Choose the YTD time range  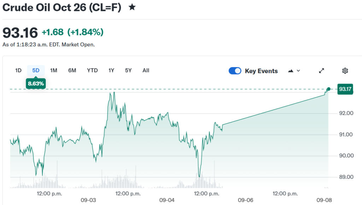[92, 70]
